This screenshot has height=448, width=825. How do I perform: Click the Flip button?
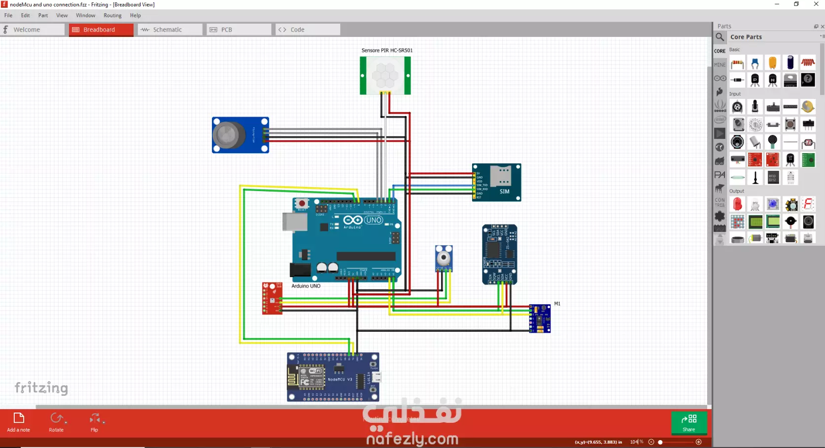94,422
